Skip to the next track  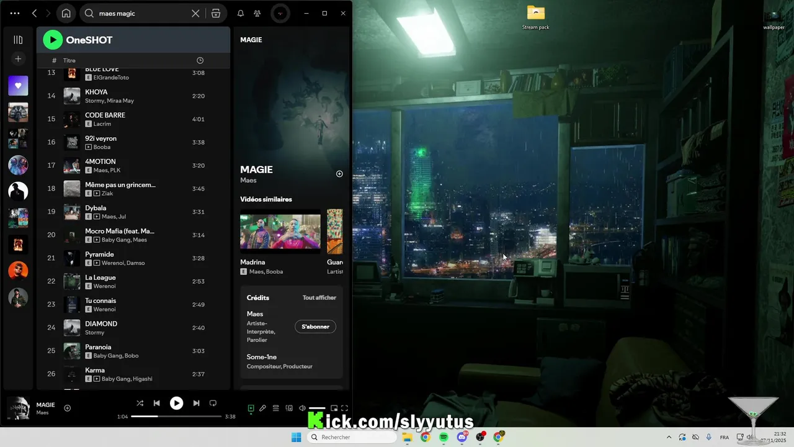click(196, 403)
